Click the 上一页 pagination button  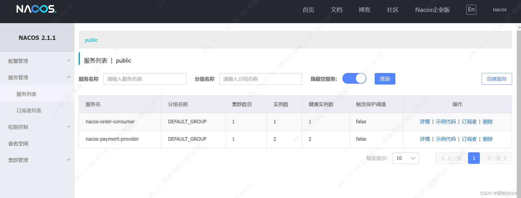click(451, 158)
